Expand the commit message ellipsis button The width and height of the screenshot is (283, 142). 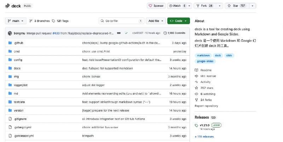[119, 33]
